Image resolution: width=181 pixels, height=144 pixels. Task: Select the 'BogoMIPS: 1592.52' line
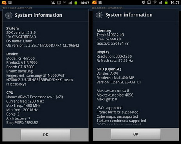[x=22, y=123]
